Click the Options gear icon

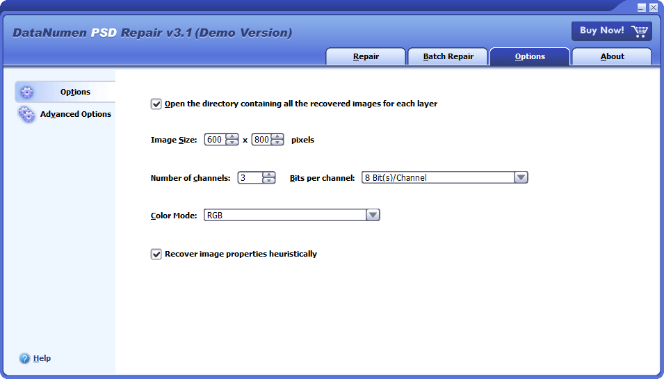[26, 92]
